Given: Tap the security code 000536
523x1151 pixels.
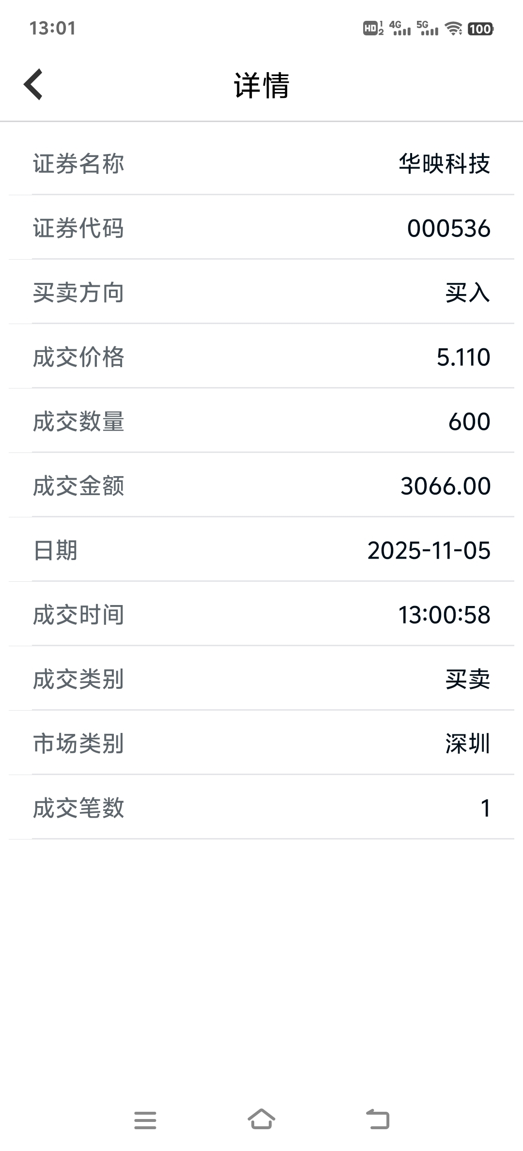Looking at the screenshot, I should (448, 229).
